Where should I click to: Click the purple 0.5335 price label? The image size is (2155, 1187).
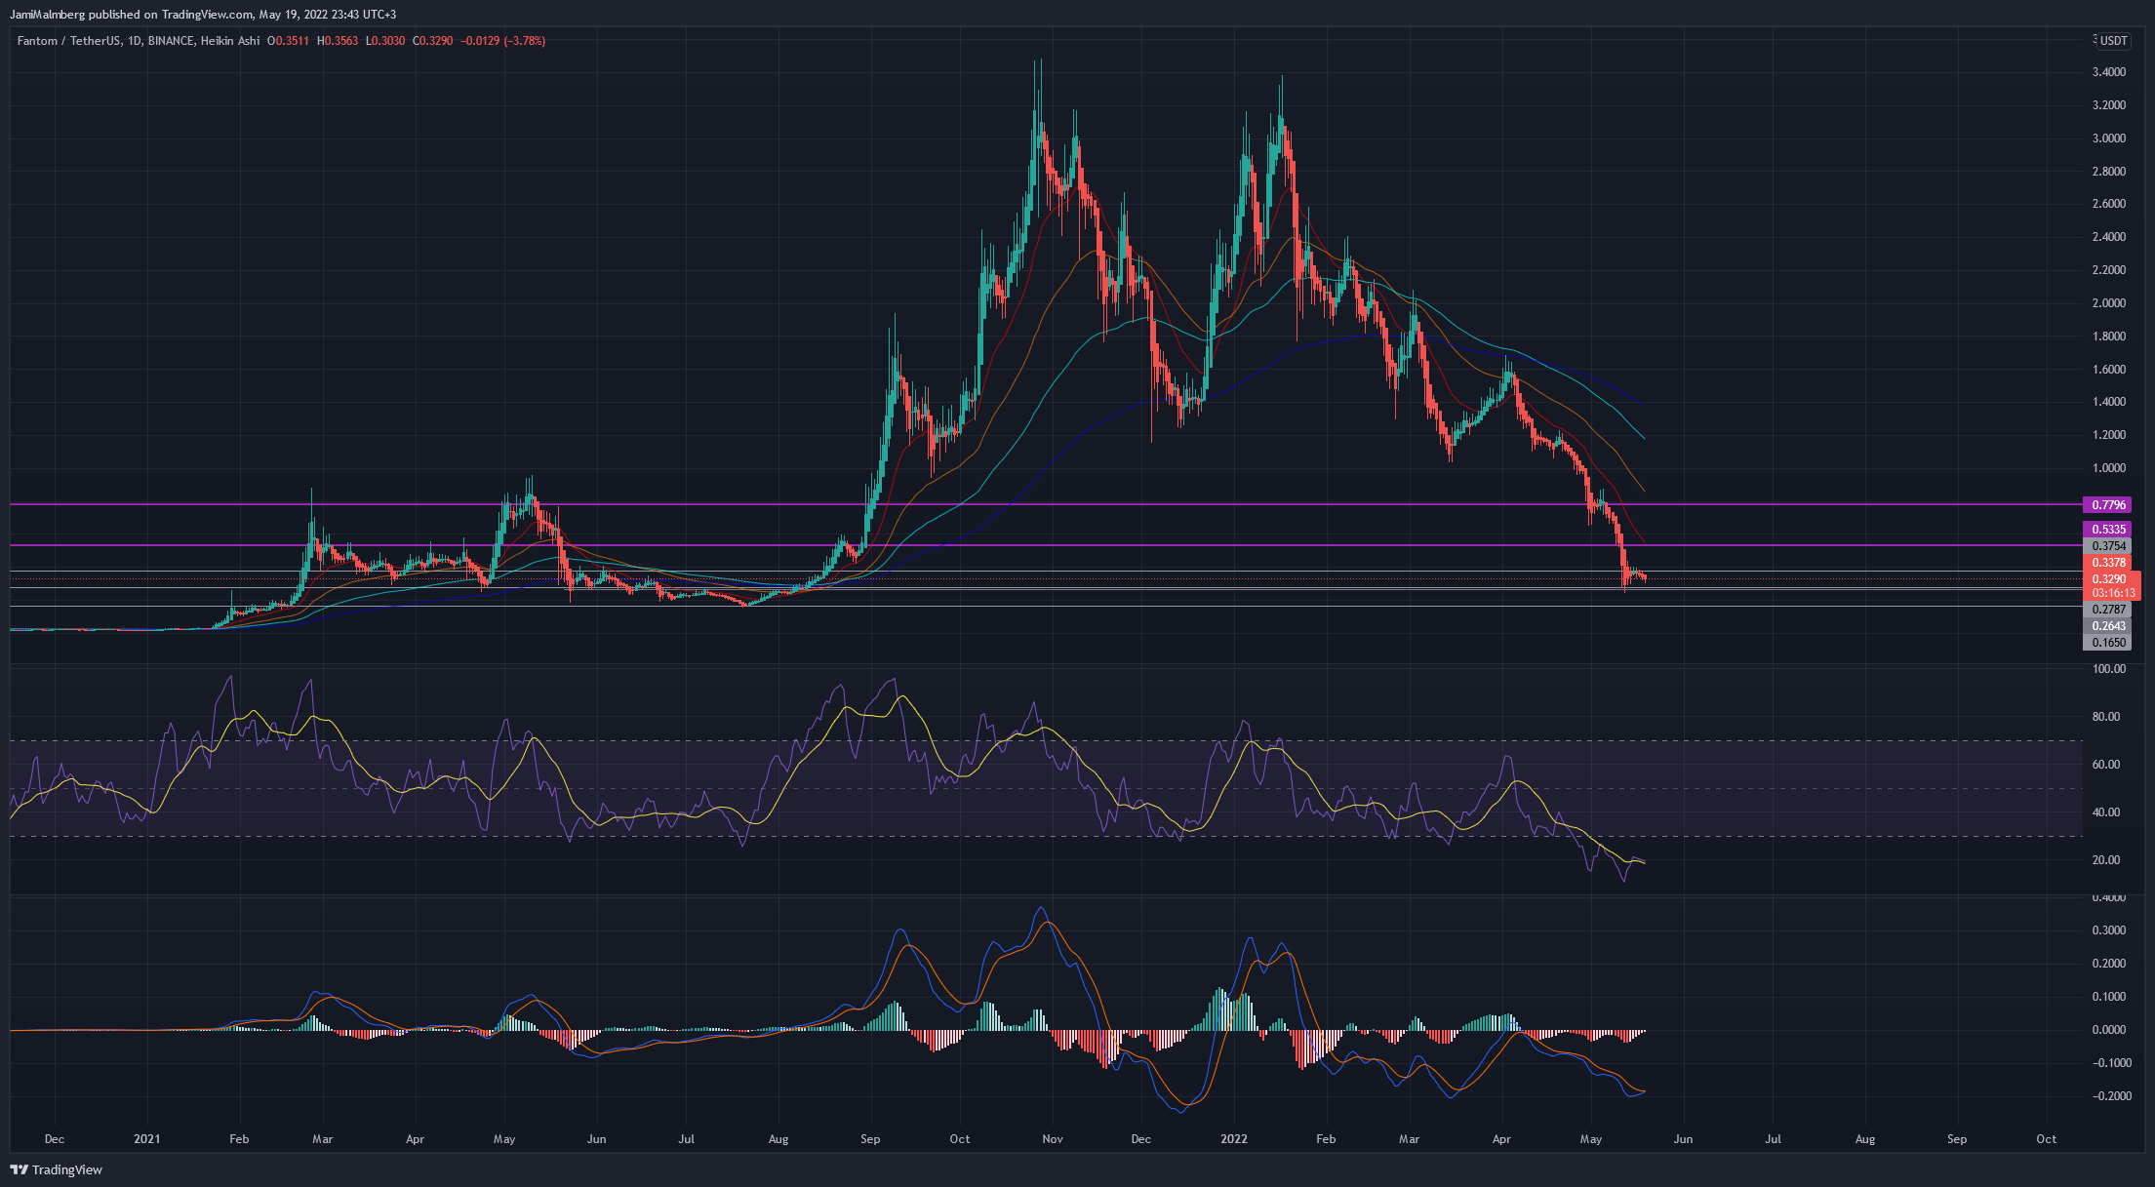click(2106, 529)
